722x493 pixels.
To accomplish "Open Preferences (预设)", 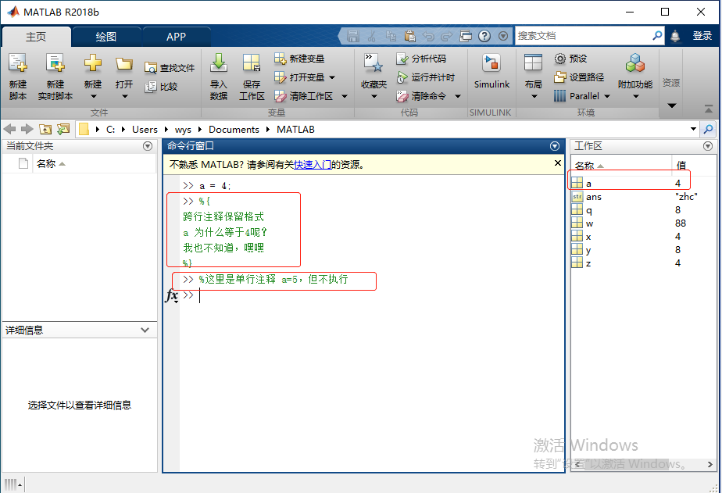I will [570, 59].
